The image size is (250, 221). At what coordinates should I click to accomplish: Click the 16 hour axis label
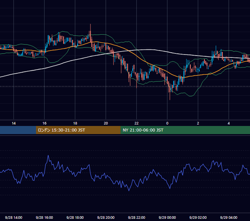pyautogui.click(x=44, y=123)
